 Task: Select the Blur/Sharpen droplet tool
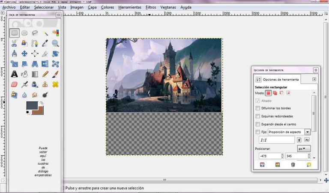point(24,95)
